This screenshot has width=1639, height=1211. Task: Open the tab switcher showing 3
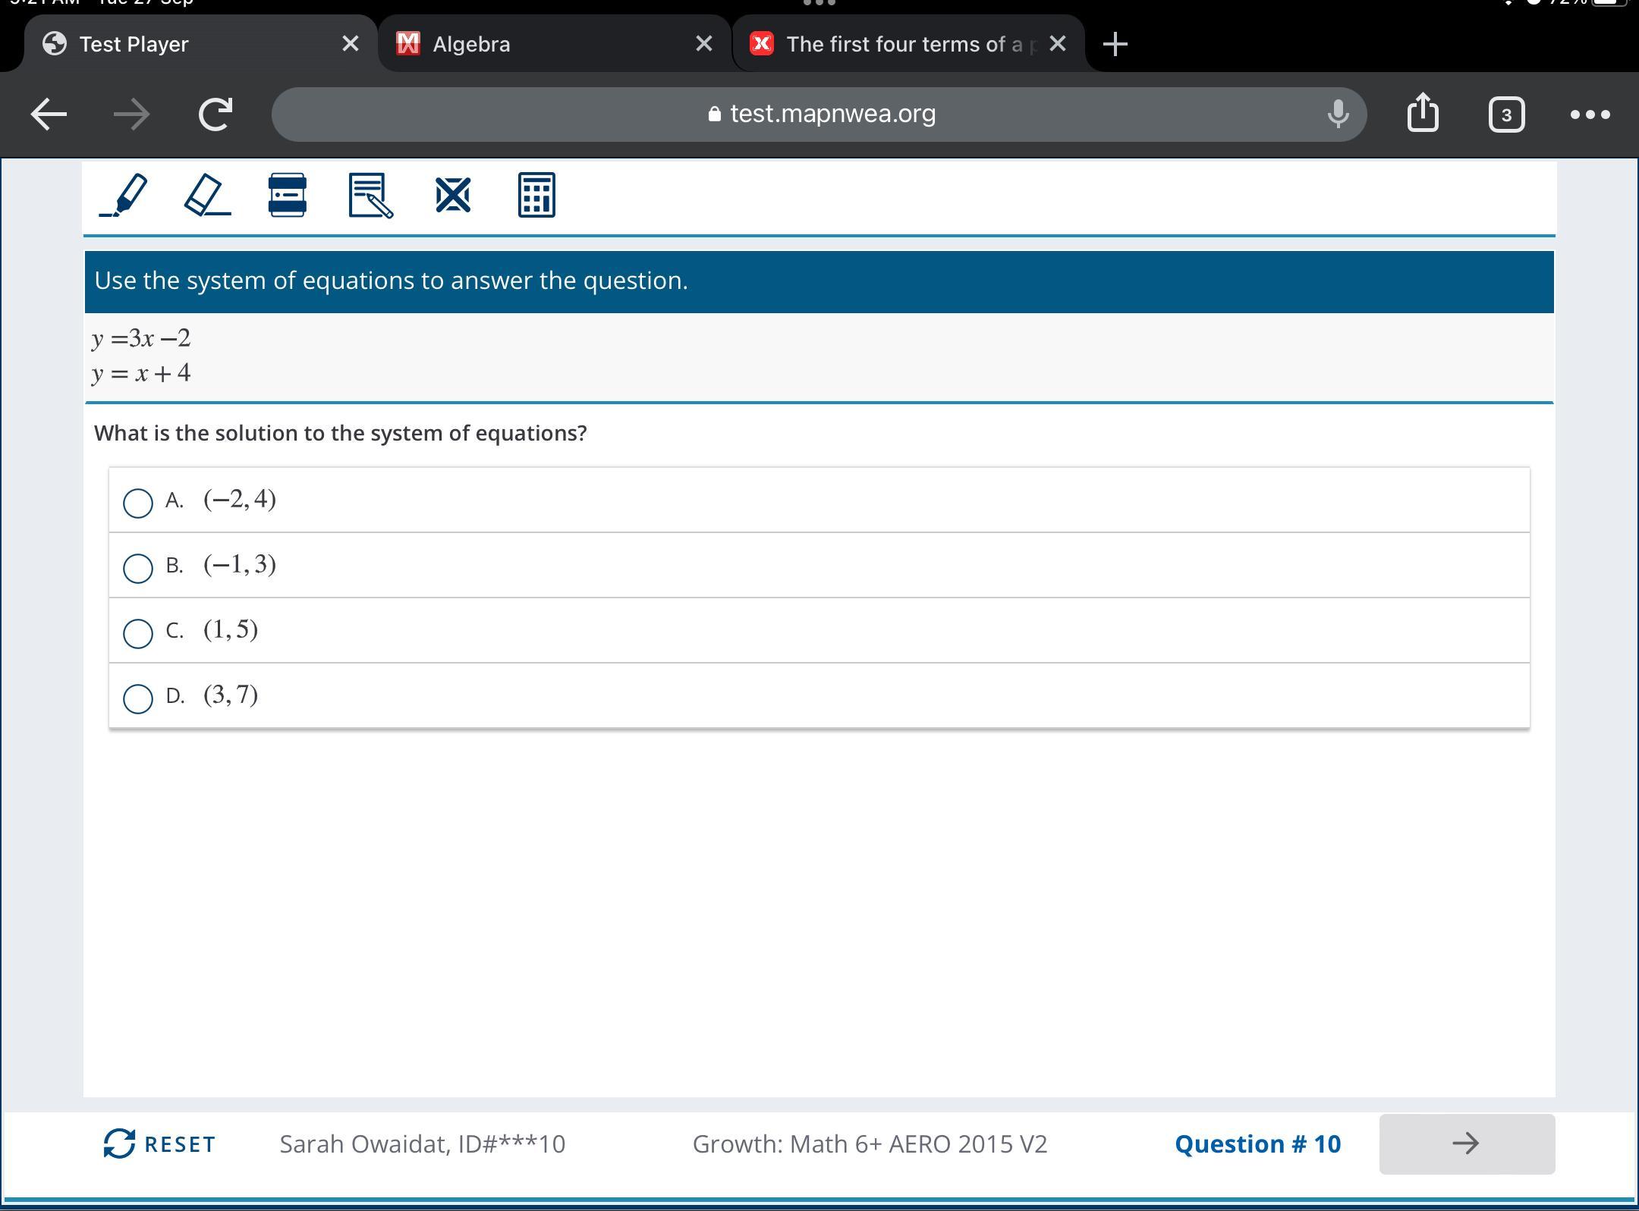[1506, 115]
